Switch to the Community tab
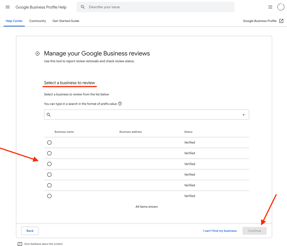The height and width of the screenshot is (246, 287). coord(38,21)
